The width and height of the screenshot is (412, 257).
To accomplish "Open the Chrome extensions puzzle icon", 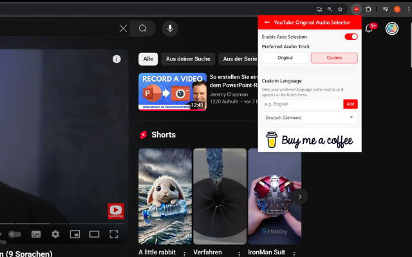I will point(368,9).
